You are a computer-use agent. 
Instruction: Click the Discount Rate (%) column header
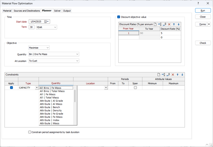point(170,29)
